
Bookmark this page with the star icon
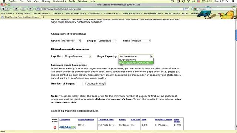[x=184, y=9]
